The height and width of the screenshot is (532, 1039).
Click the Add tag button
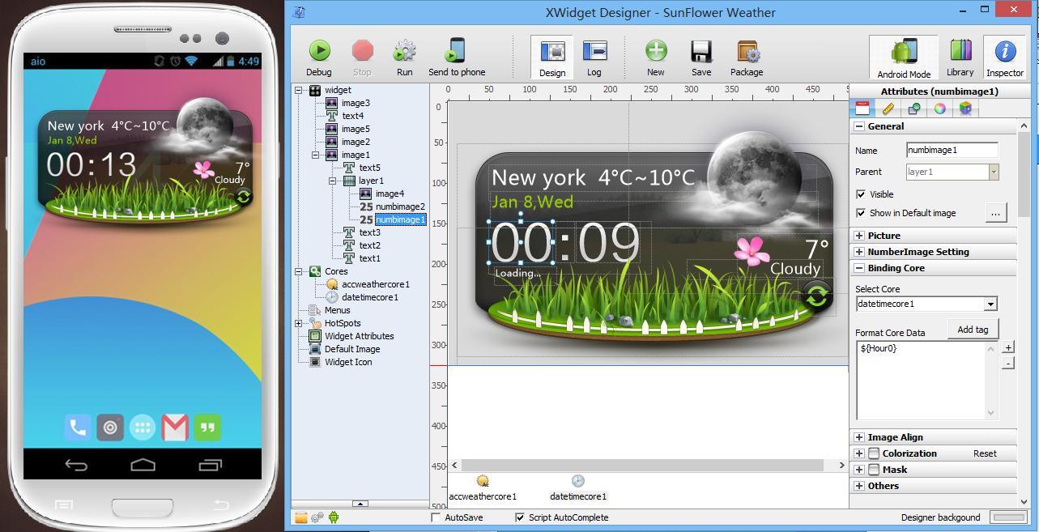[972, 330]
